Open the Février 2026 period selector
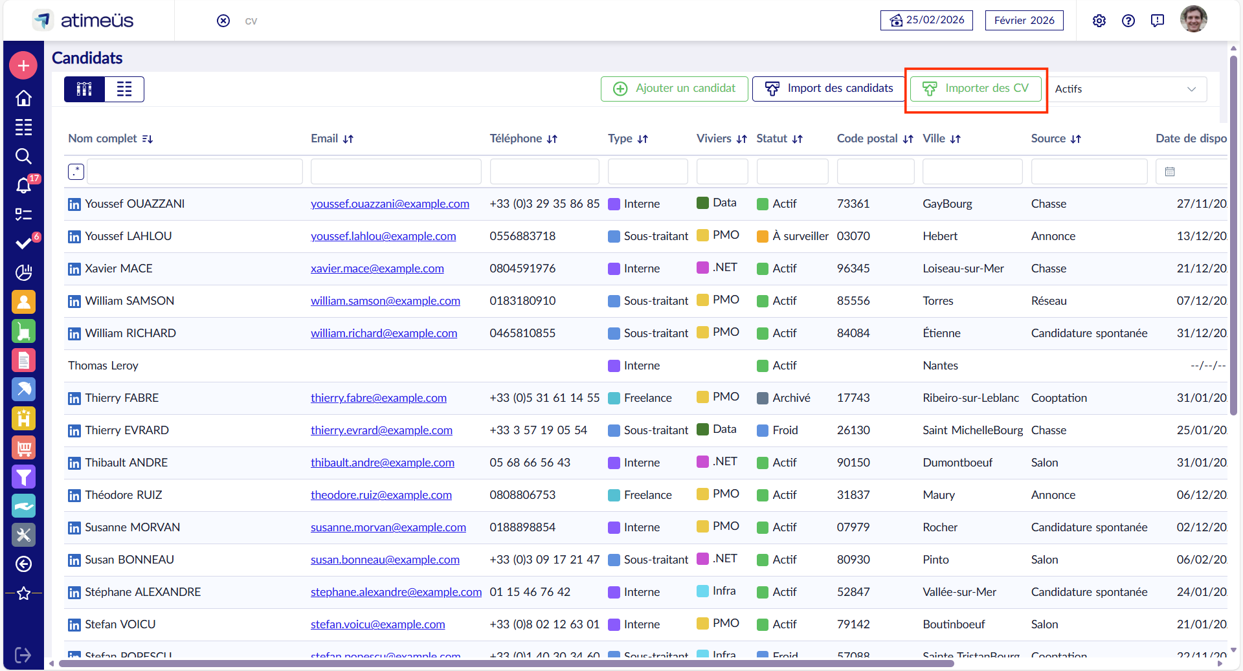Viewport: 1243px width, 671px height. point(1024,21)
